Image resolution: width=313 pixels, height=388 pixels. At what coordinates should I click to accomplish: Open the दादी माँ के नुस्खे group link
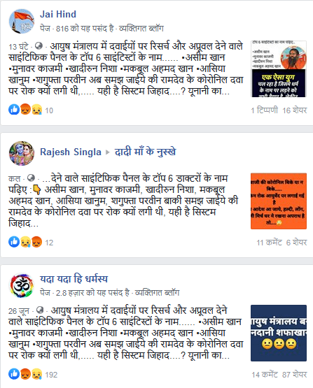tap(145, 152)
